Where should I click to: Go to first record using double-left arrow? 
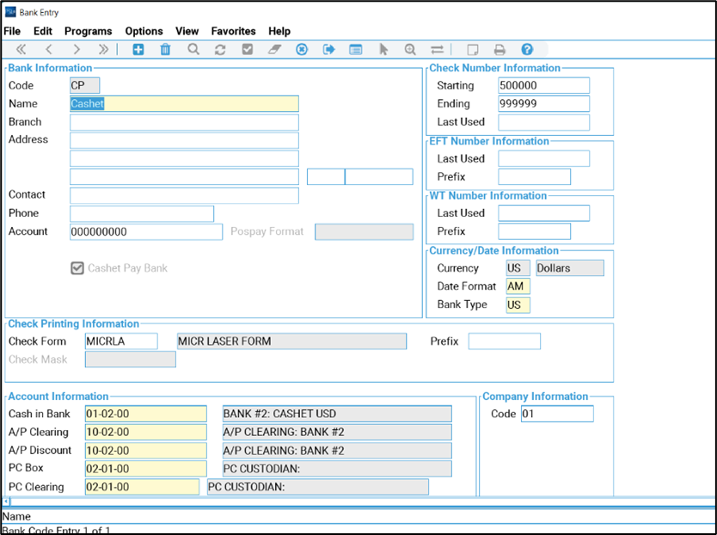coord(21,49)
